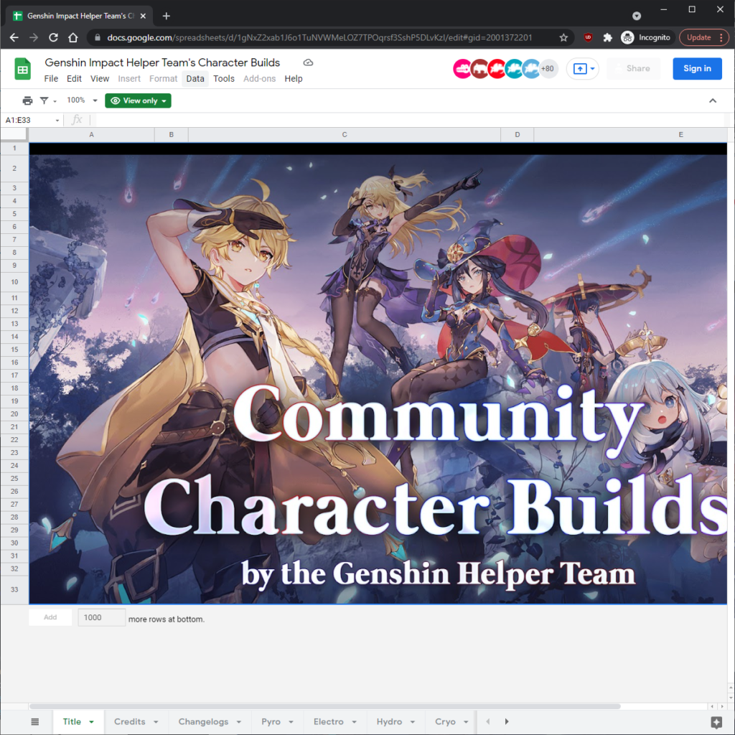Open the Data menu
This screenshot has width=735, height=735.
(x=195, y=78)
